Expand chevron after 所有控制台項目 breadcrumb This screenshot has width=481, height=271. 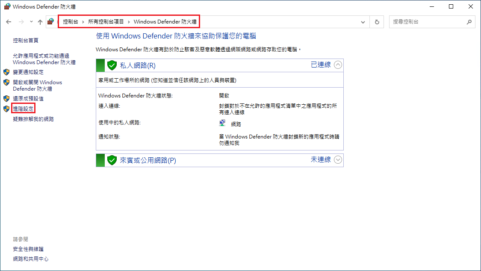pyautogui.click(x=129, y=22)
